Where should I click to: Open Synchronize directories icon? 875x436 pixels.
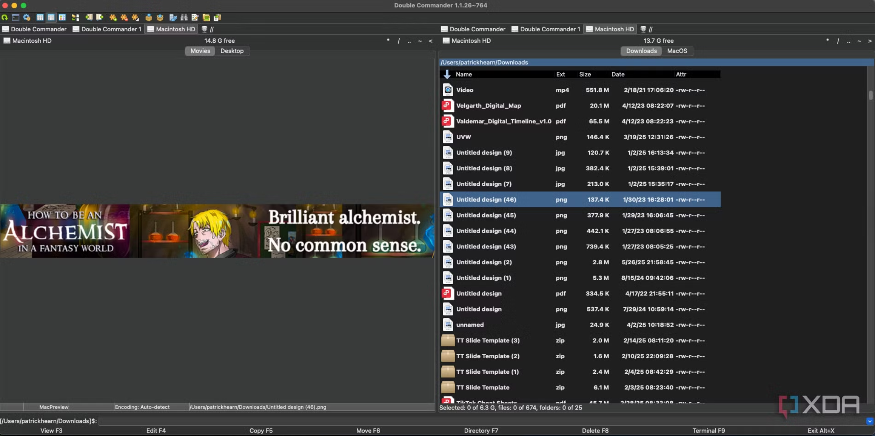tap(206, 17)
